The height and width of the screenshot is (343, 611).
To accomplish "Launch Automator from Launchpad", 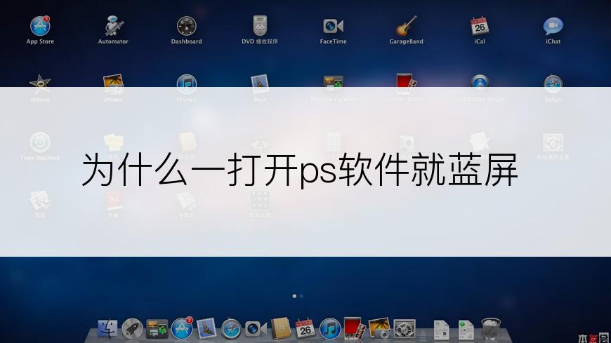I will [113, 27].
